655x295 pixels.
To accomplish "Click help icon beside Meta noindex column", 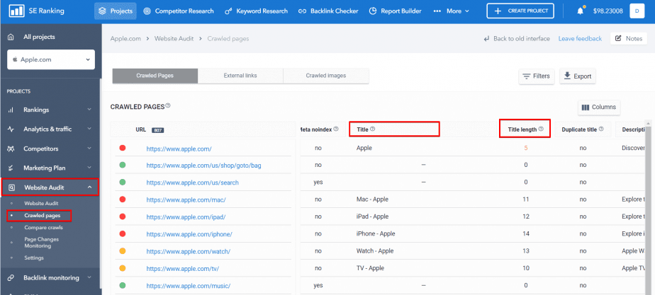I will 336,129.
